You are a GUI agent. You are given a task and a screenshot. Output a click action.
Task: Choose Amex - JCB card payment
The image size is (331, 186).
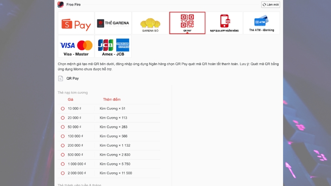point(113,46)
